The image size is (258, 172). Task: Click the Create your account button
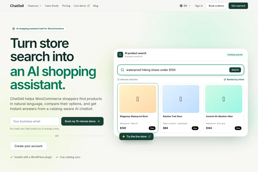click(x=28, y=146)
